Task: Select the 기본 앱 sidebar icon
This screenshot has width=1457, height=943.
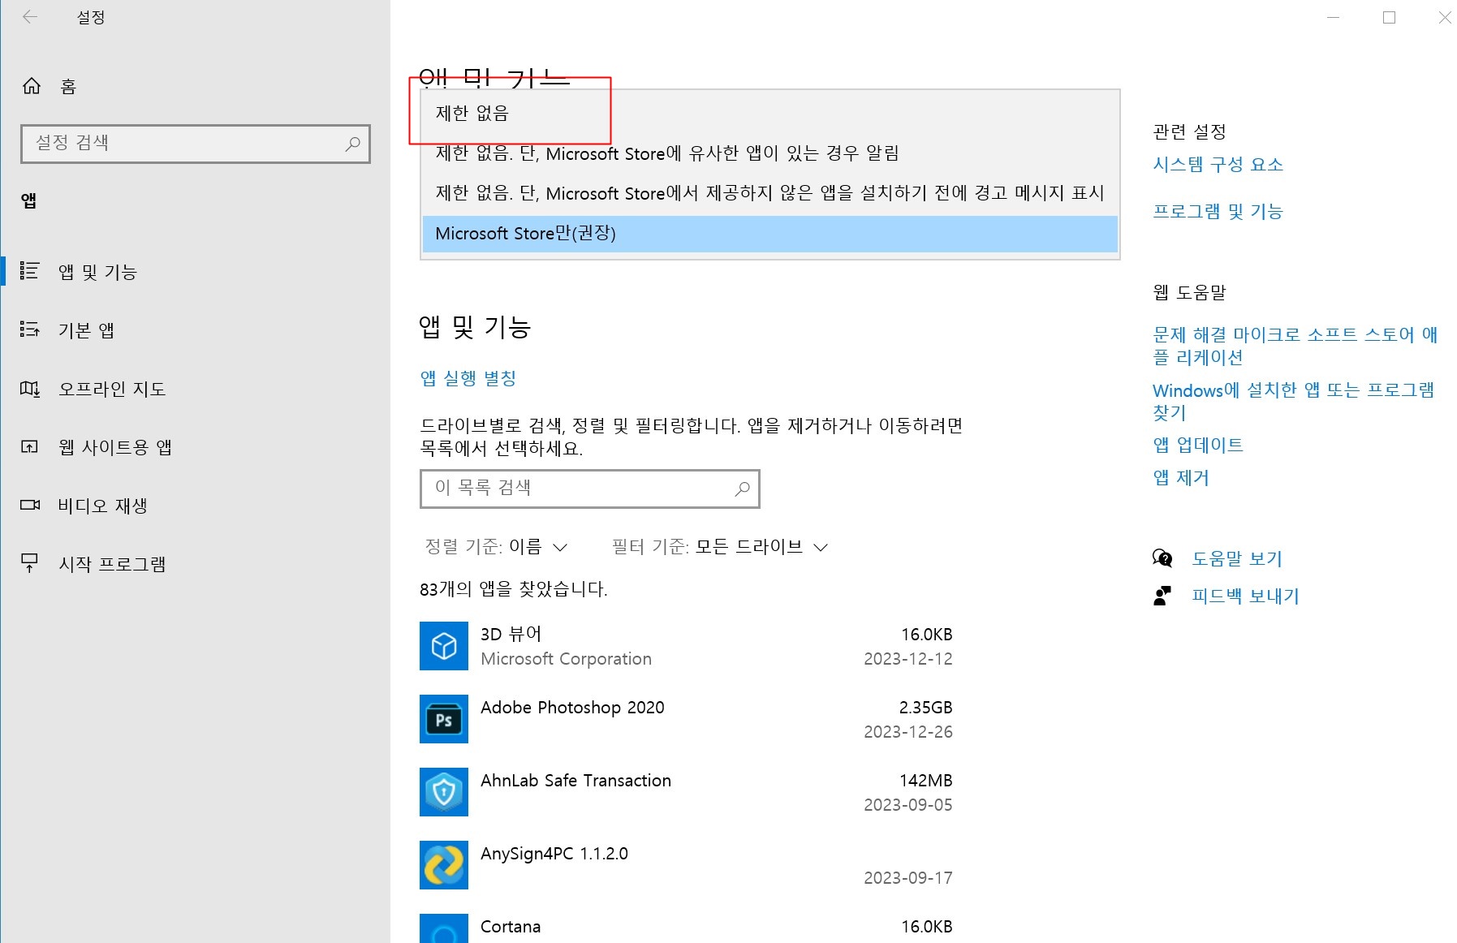Action: (29, 329)
